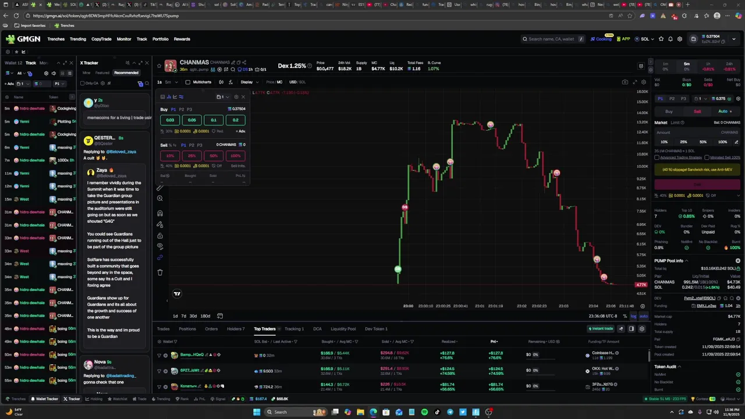Click the favorites star icon in the header
The height and width of the screenshot is (419, 745).
(x=661, y=39)
